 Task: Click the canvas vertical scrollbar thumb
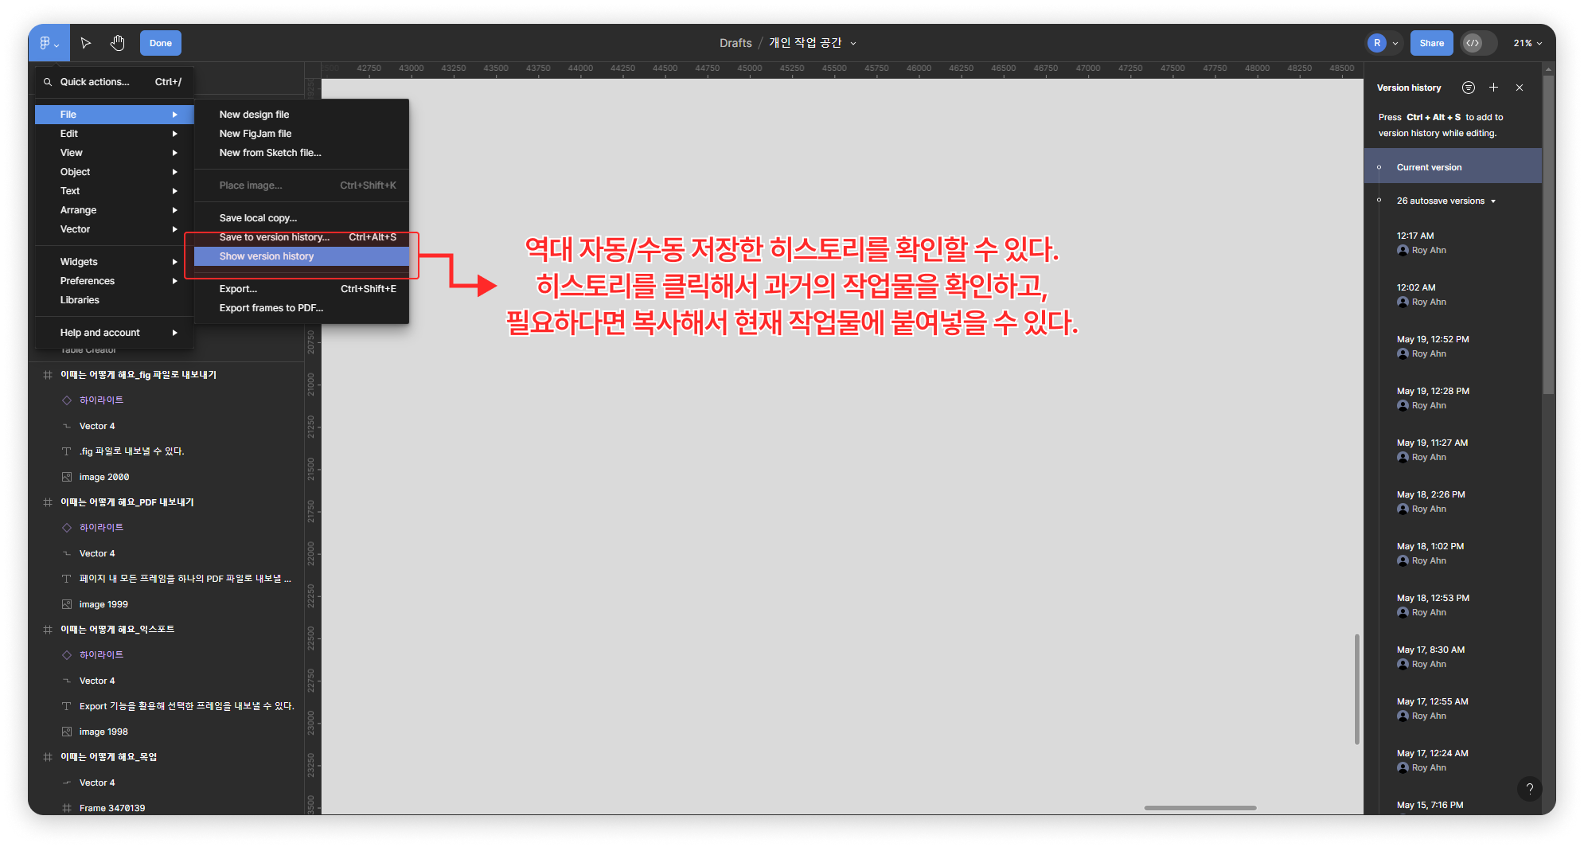pyautogui.click(x=1357, y=689)
